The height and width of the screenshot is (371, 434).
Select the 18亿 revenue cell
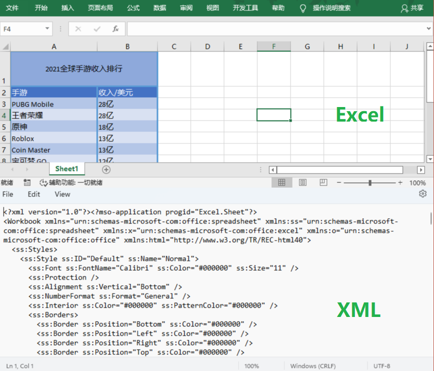pos(127,127)
